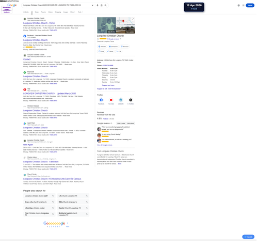This screenshot has height=241, width=258.
Task: Click 'Suggest an edit' link
Action: (x=102, y=89)
